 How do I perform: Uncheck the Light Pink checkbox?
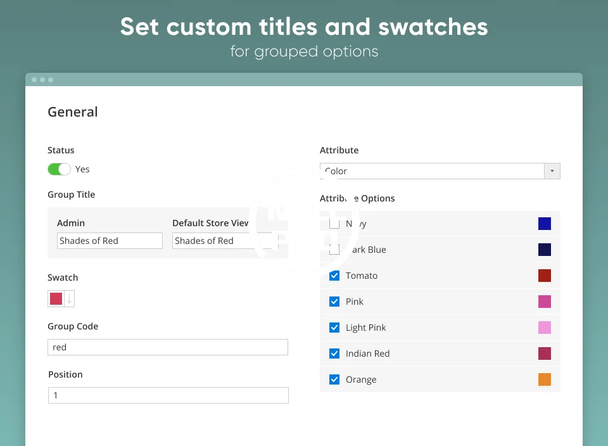click(x=334, y=328)
